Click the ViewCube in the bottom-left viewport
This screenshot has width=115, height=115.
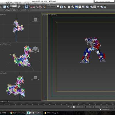[35, 78]
